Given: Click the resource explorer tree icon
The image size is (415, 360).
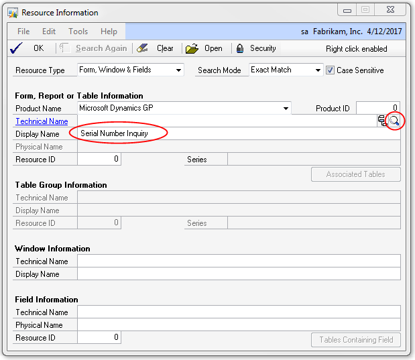Looking at the screenshot, I should [382, 121].
